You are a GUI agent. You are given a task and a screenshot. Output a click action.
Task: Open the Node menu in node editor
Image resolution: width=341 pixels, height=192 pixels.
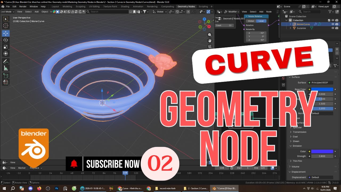pyautogui.click(x=269, y=12)
